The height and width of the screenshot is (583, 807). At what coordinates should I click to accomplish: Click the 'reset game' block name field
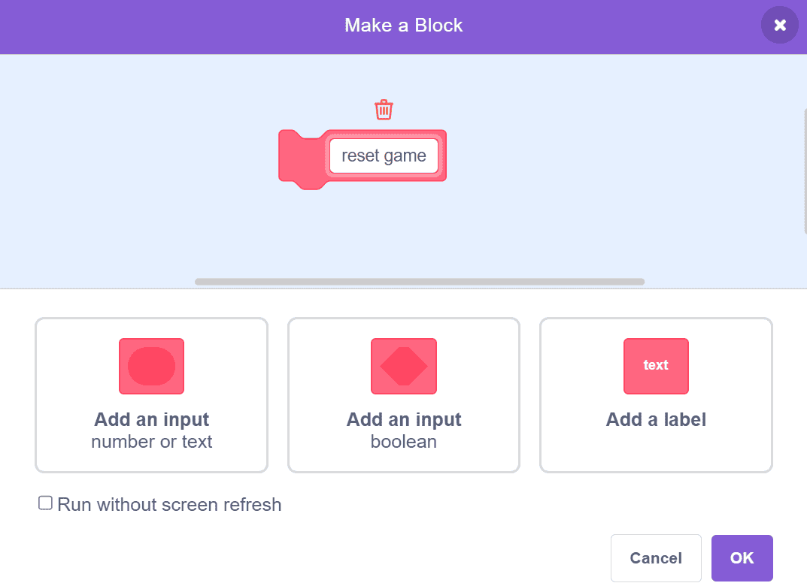coord(384,156)
